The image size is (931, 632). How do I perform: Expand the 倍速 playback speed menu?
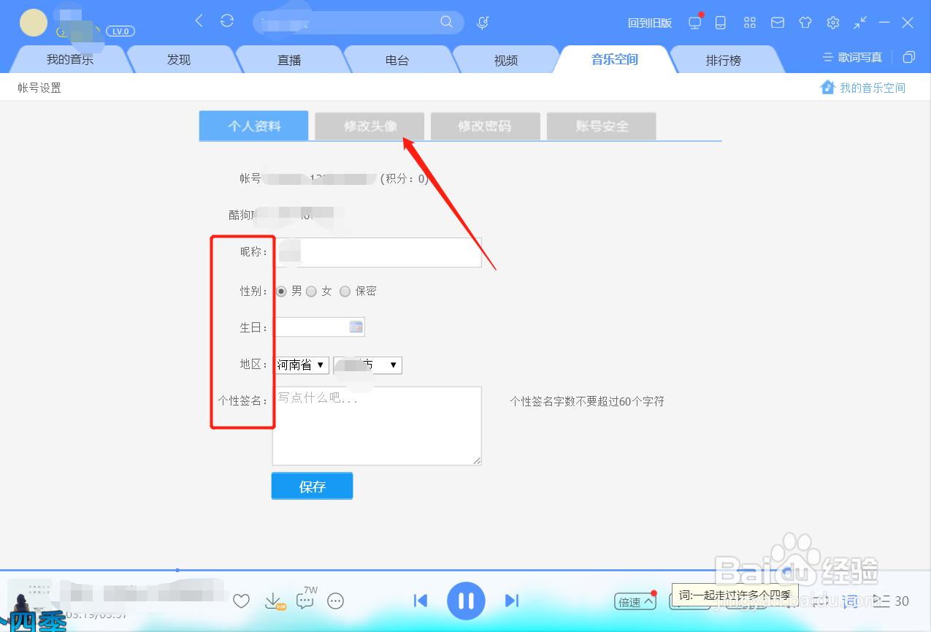tap(635, 602)
